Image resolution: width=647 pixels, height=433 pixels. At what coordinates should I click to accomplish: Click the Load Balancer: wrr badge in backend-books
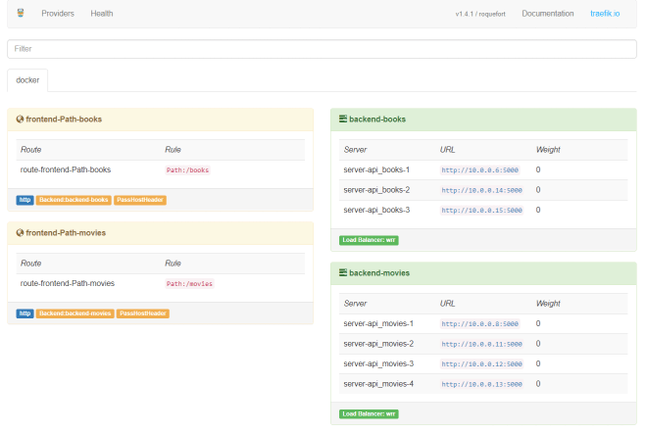click(x=369, y=240)
